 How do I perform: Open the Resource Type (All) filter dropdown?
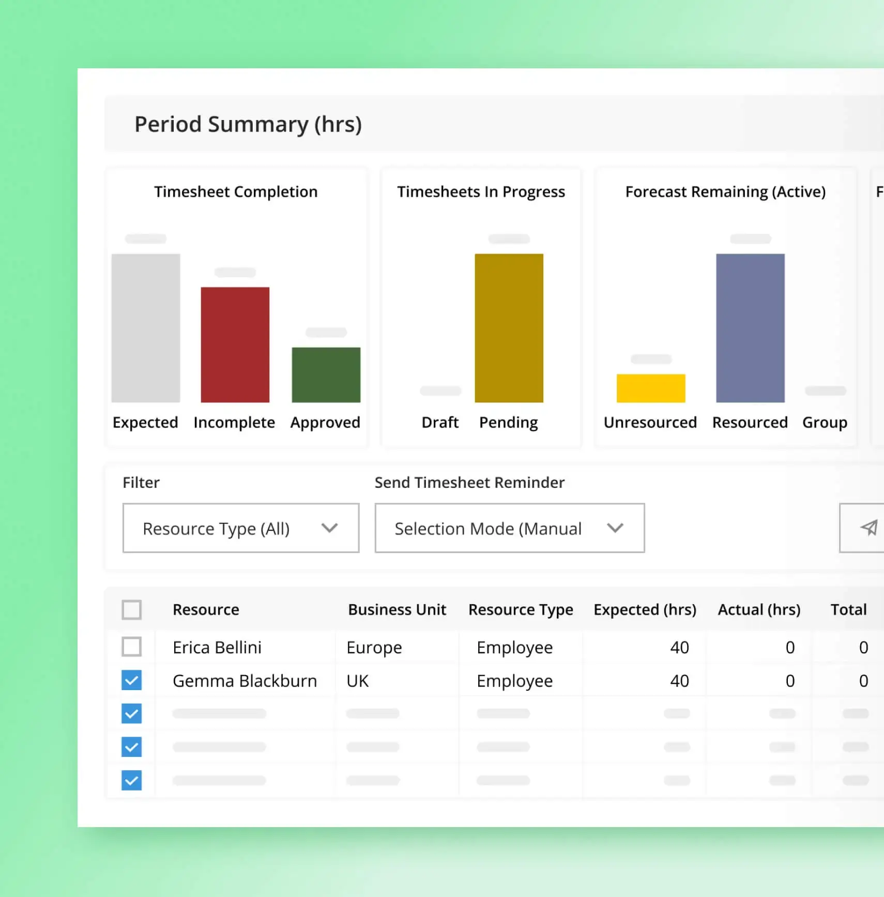(240, 528)
